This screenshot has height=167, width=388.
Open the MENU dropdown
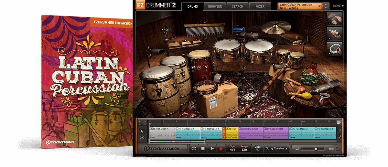(x=338, y=6)
